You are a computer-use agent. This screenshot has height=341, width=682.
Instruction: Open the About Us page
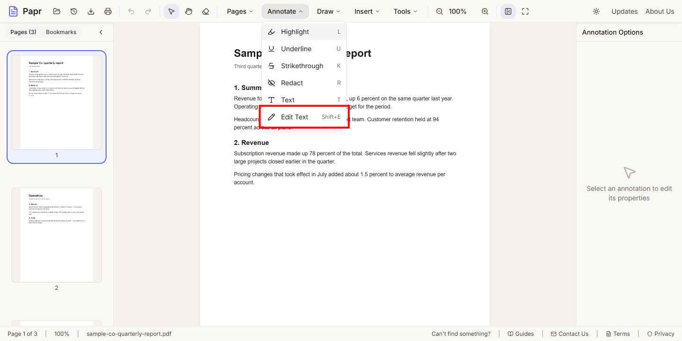coord(660,11)
